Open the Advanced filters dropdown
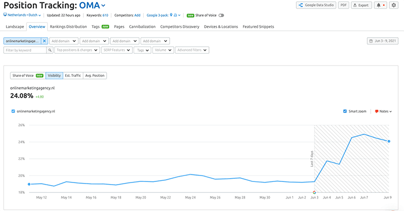Viewport: 404px width, 211px height. click(192, 50)
